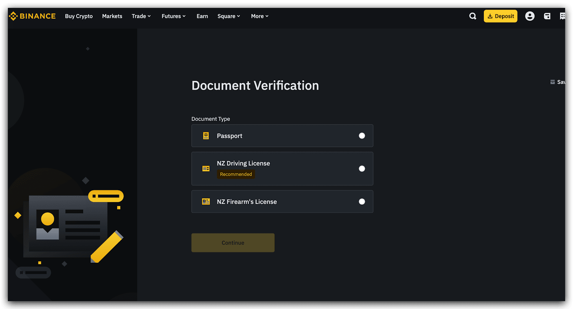Select the Passport radio button
This screenshot has width=573, height=309.
coord(362,136)
